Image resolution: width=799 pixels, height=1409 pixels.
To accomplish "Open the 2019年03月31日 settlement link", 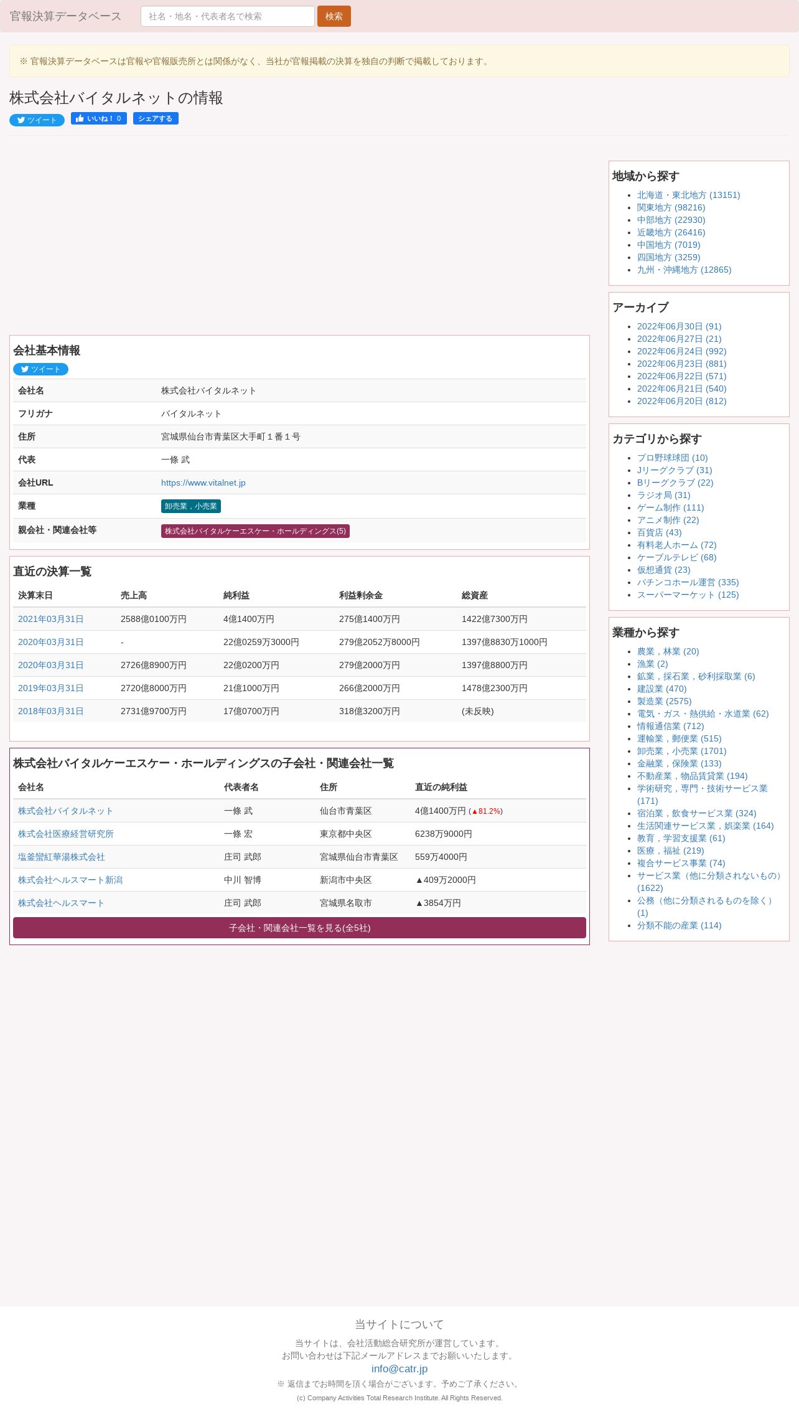I will click(x=50, y=688).
